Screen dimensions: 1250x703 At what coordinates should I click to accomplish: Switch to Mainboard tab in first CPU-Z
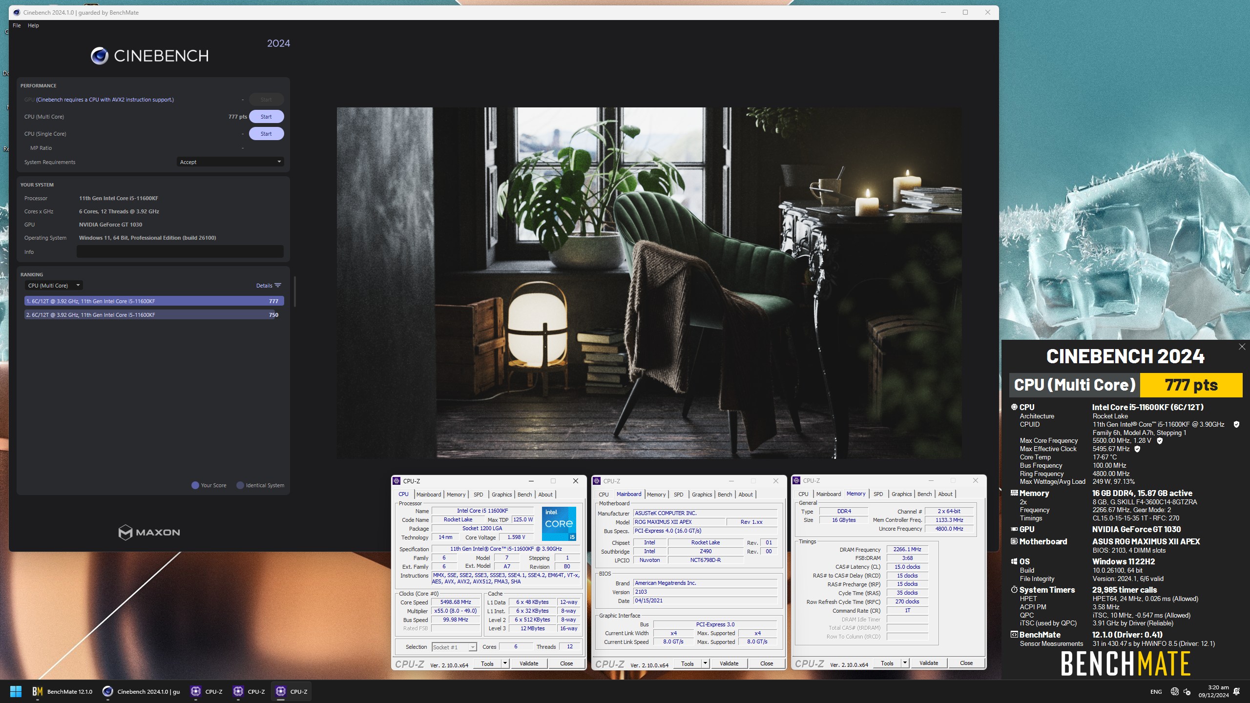(x=428, y=495)
